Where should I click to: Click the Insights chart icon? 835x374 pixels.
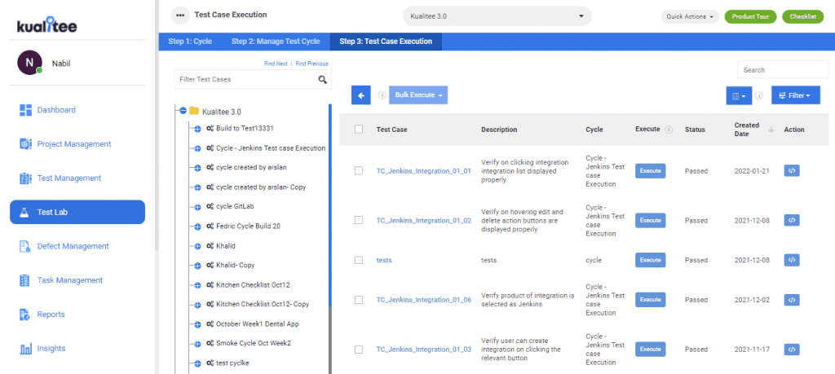(25, 349)
